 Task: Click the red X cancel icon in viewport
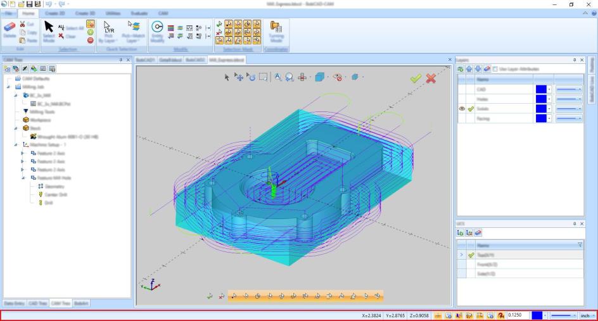[x=431, y=78]
